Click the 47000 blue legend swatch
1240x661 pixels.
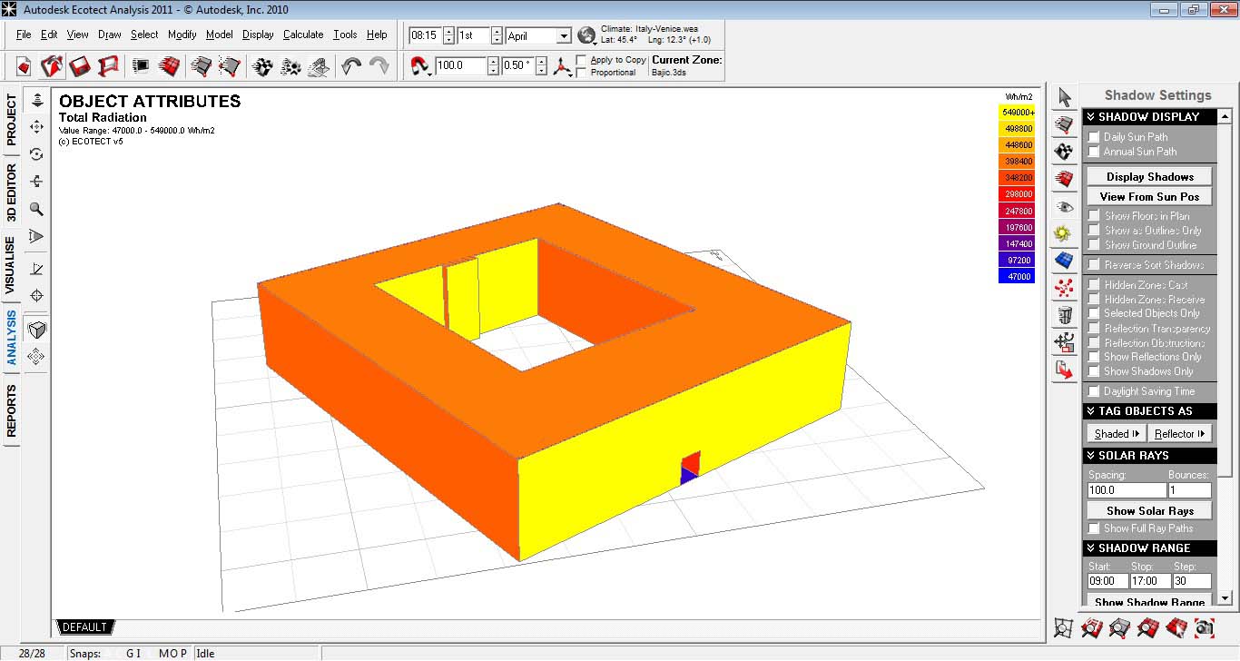click(x=1017, y=276)
